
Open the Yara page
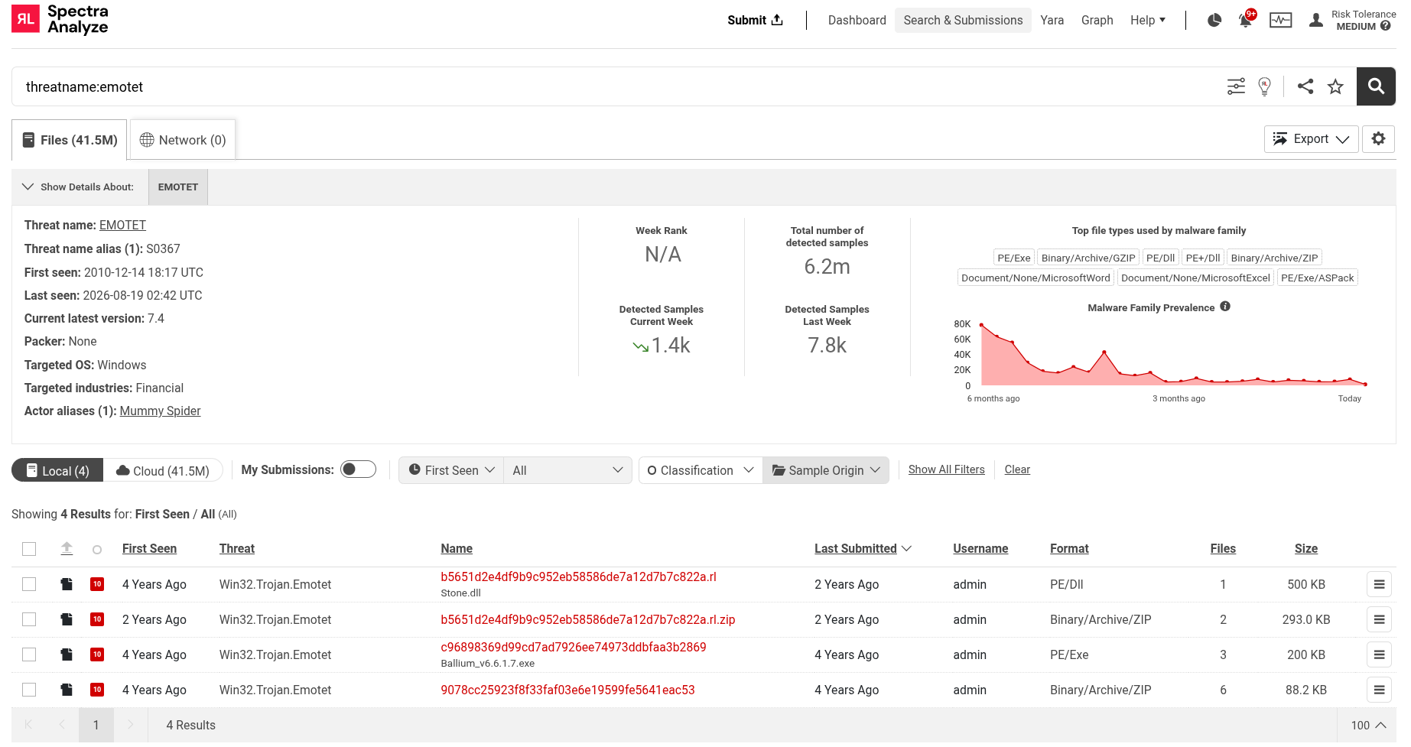coord(1052,20)
